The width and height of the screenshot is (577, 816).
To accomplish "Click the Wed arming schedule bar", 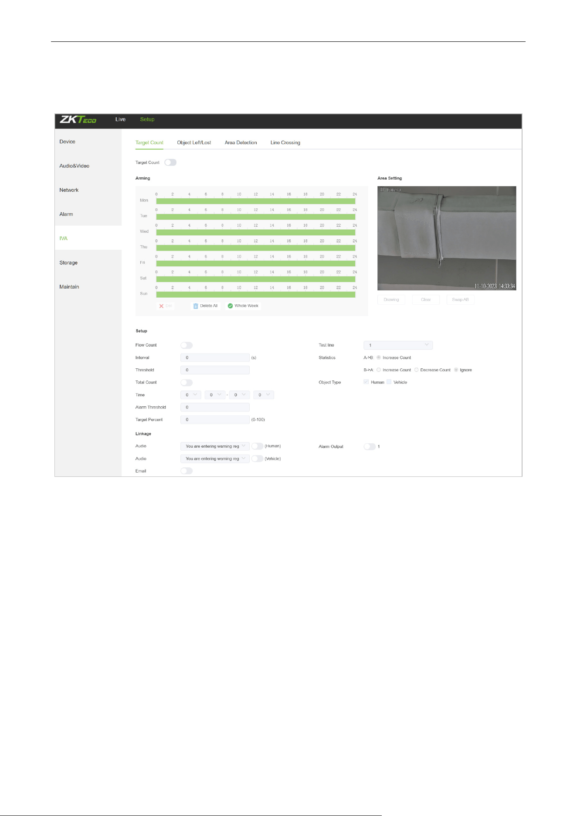I will 256,232.
